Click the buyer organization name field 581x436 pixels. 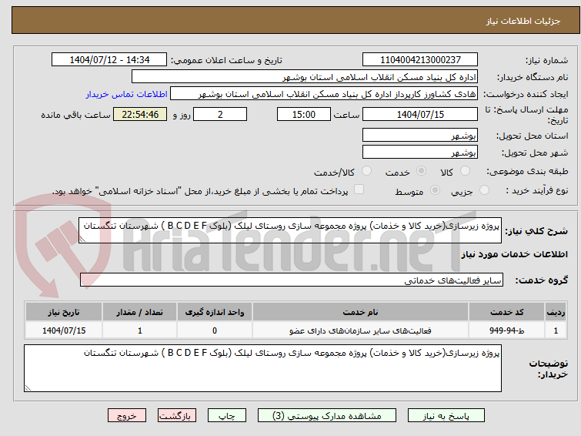click(305, 77)
